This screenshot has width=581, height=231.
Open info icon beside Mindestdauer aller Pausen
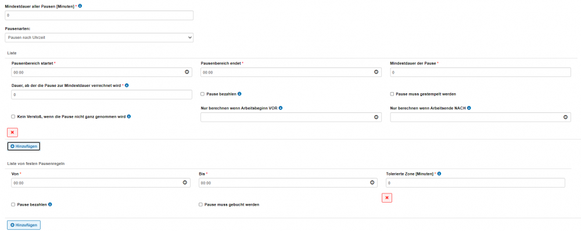80,6
